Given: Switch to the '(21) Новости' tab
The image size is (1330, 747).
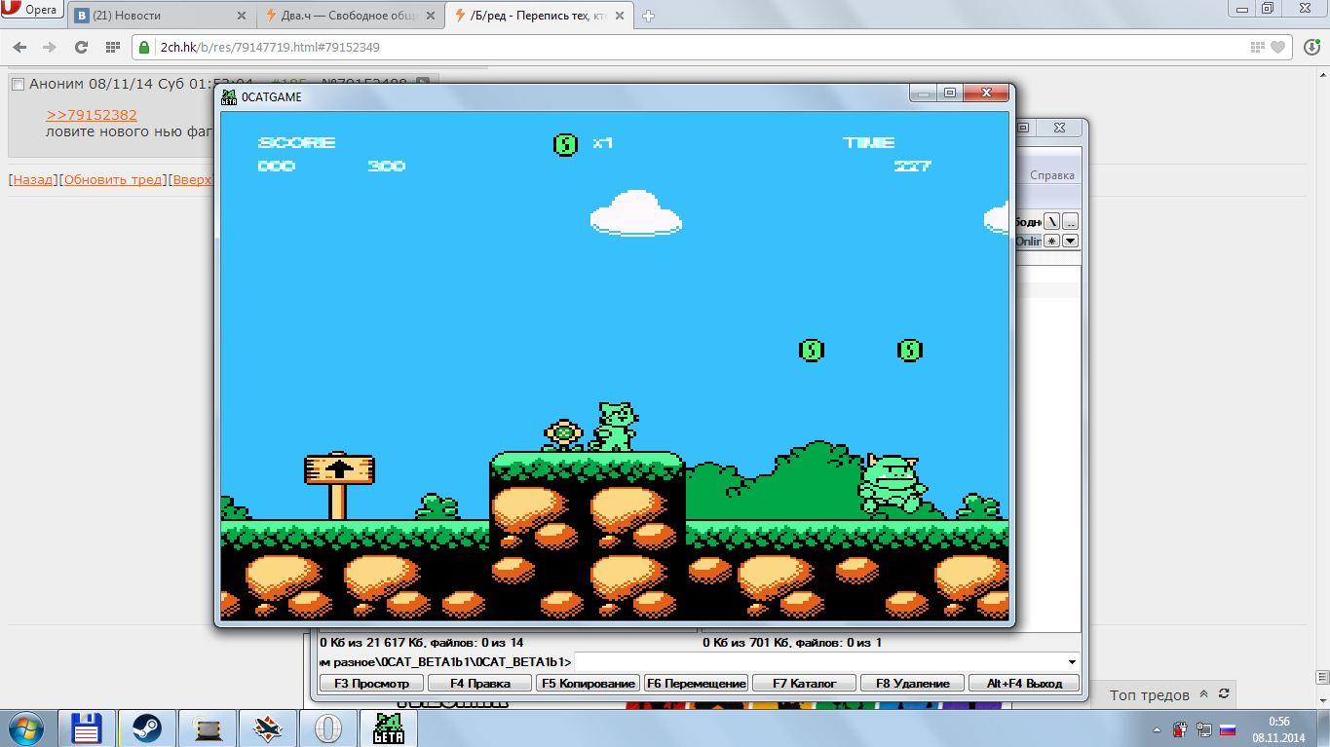Looking at the screenshot, I should click(161, 16).
